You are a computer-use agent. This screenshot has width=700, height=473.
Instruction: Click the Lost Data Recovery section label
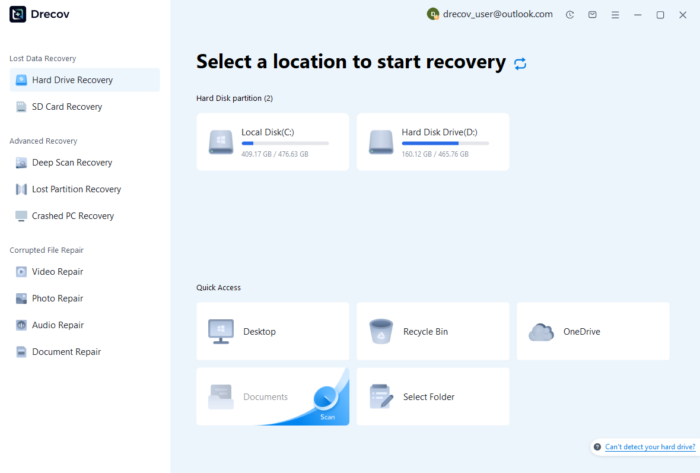[x=43, y=59]
